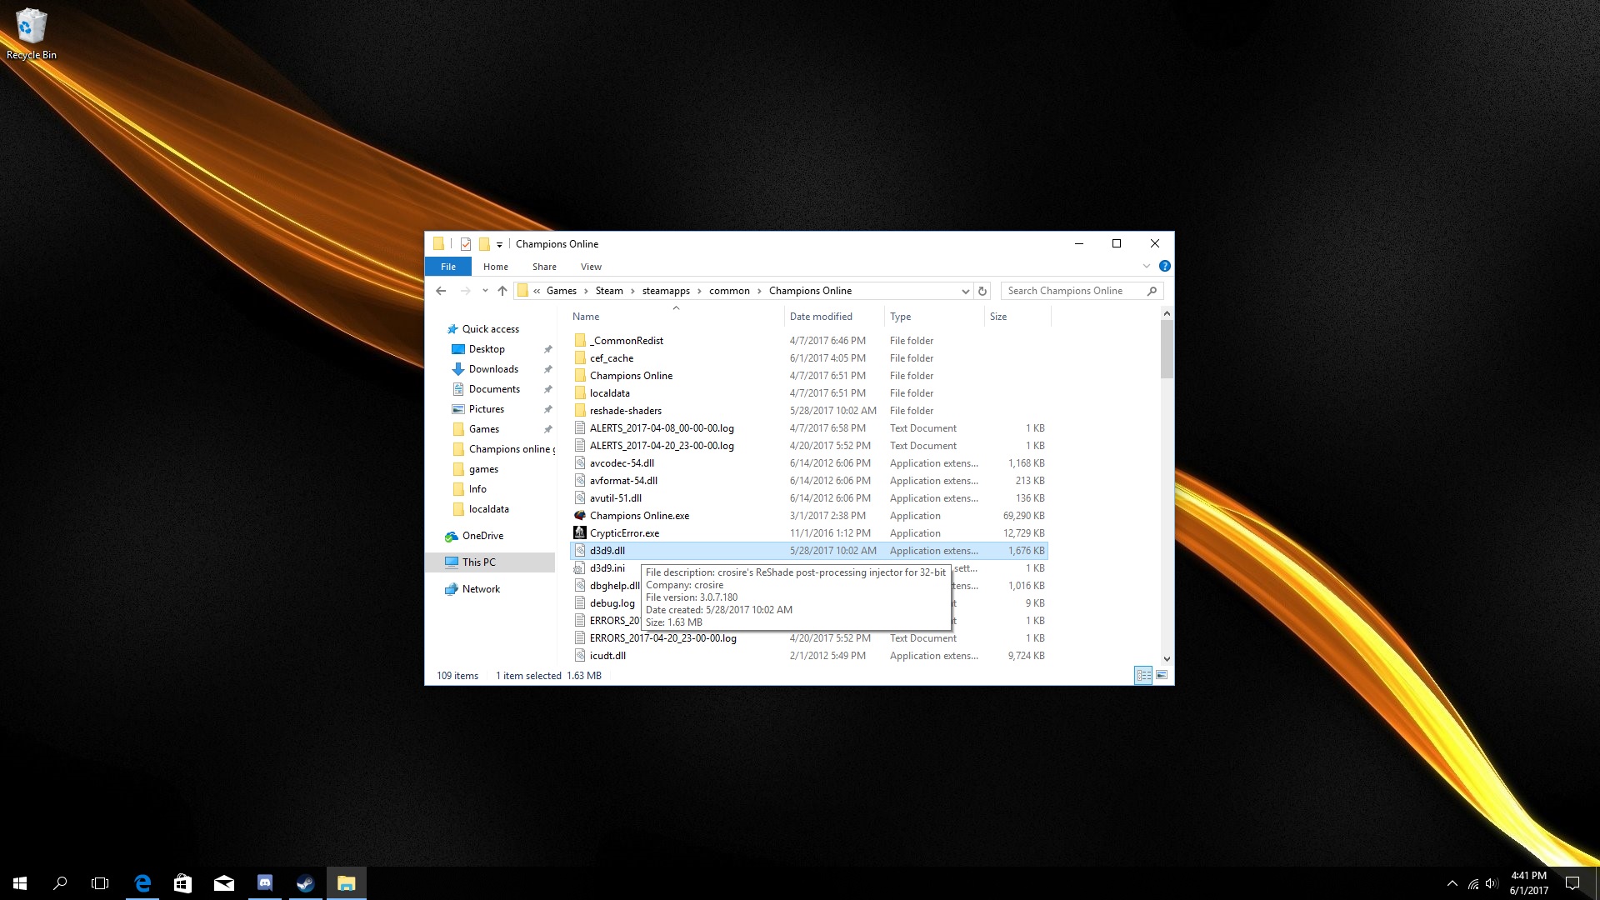
Task: Expand the ribbon with chevron arrow
Action: tap(1147, 266)
